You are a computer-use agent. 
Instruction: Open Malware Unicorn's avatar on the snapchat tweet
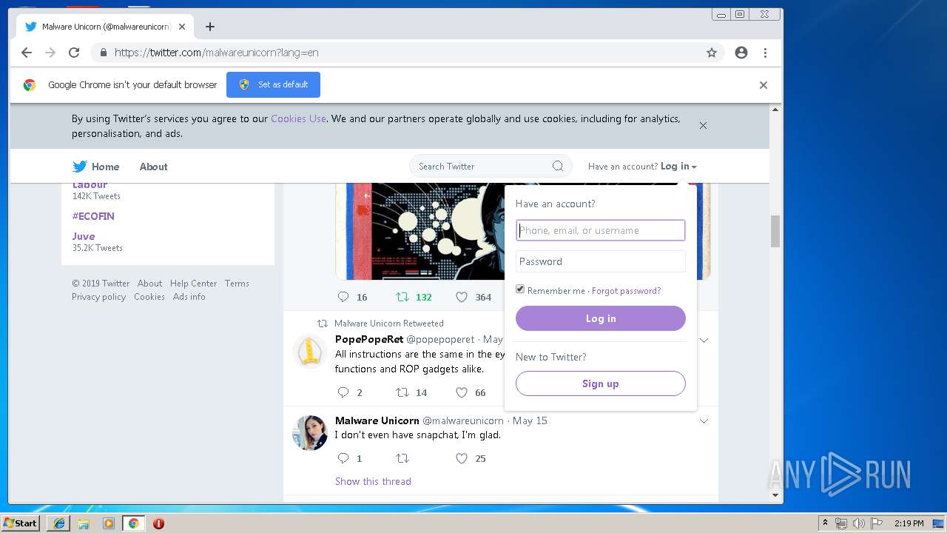point(310,432)
